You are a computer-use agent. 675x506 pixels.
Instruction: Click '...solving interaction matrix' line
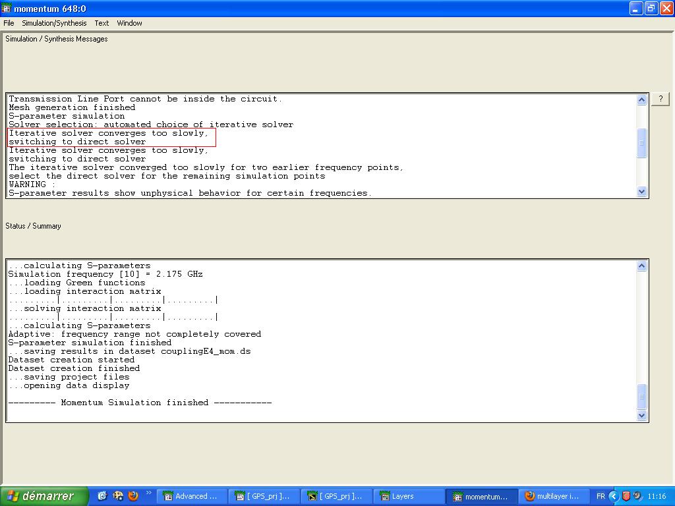85,308
